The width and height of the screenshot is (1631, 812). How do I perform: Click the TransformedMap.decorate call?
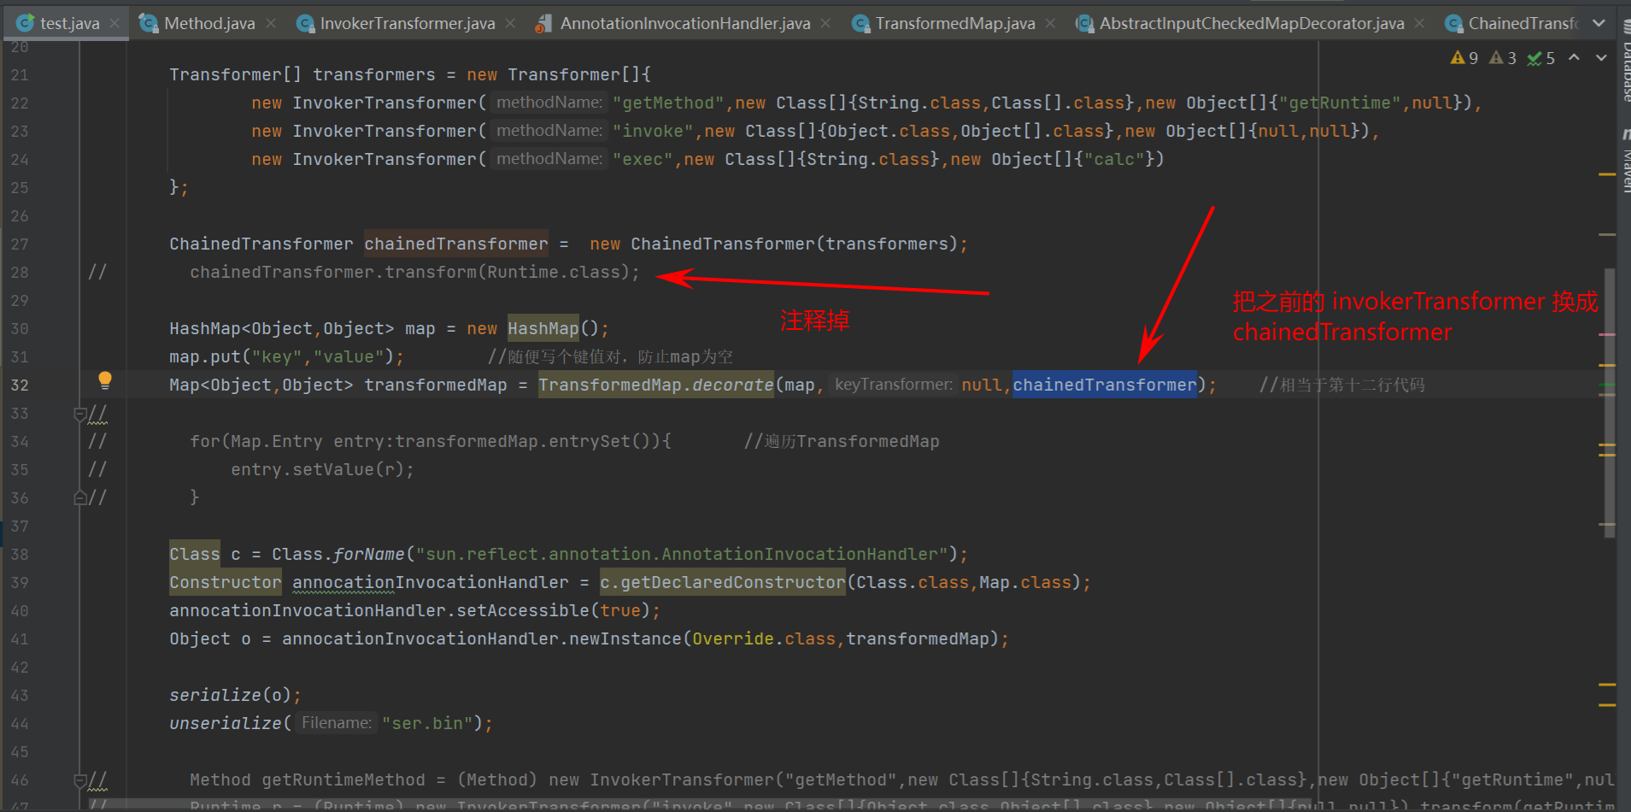656,385
